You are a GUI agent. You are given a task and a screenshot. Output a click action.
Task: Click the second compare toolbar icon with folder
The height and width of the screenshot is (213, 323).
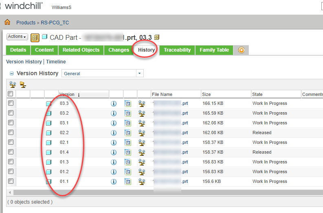coord(23,84)
